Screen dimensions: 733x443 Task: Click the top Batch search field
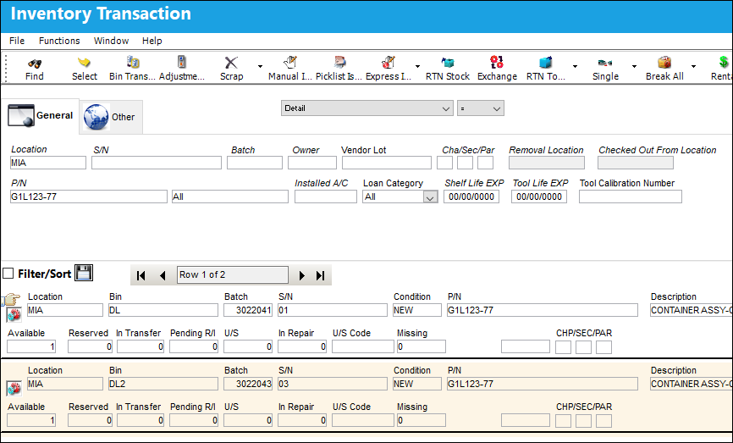pyautogui.click(x=255, y=163)
